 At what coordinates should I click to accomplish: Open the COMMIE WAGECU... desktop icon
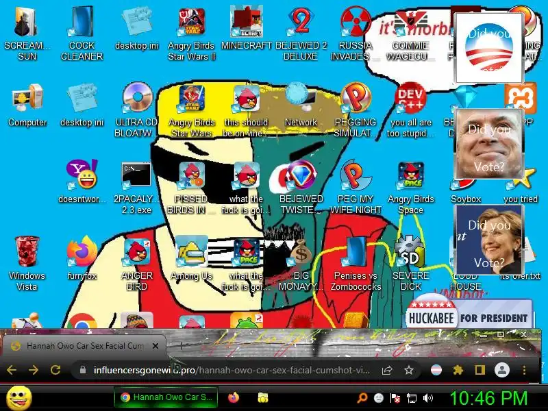tap(410, 33)
